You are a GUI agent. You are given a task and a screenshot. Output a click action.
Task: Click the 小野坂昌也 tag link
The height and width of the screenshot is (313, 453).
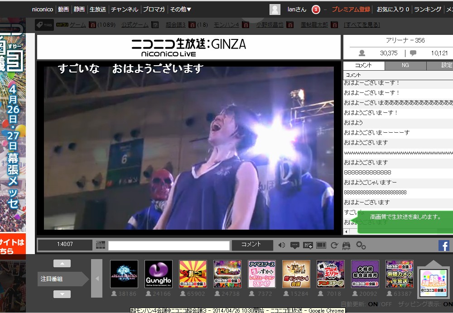click(270, 25)
